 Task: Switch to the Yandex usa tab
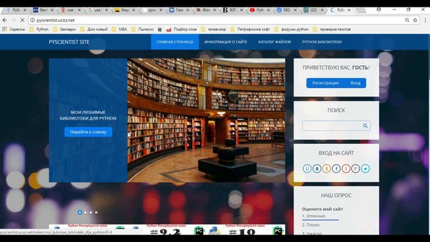[70, 10]
